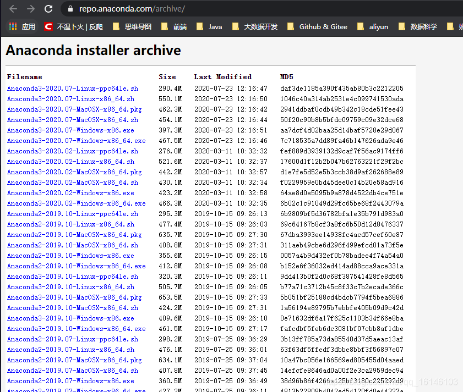Image resolution: width=463 pixels, height=392 pixels.
Task: Download Anaconda3-2020.07-Windows-x86.exe
Action: 70,130
